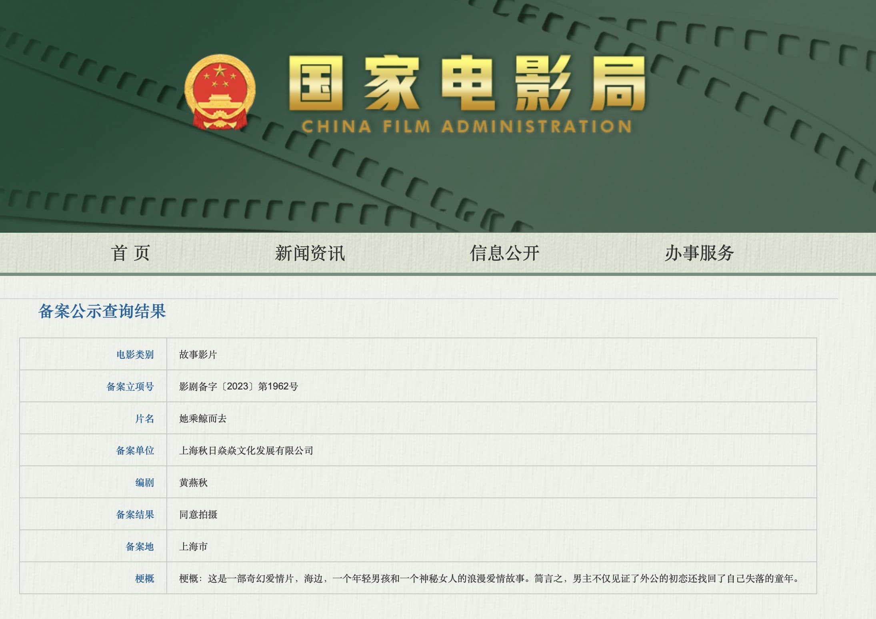The height and width of the screenshot is (619, 876).
Task: Click CHINA FILM ADMINISTRATION text
Action: [x=466, y=127]
